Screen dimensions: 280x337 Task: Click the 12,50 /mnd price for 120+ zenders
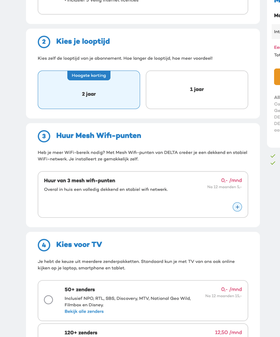pyautogui.click(x=228, y=332)
